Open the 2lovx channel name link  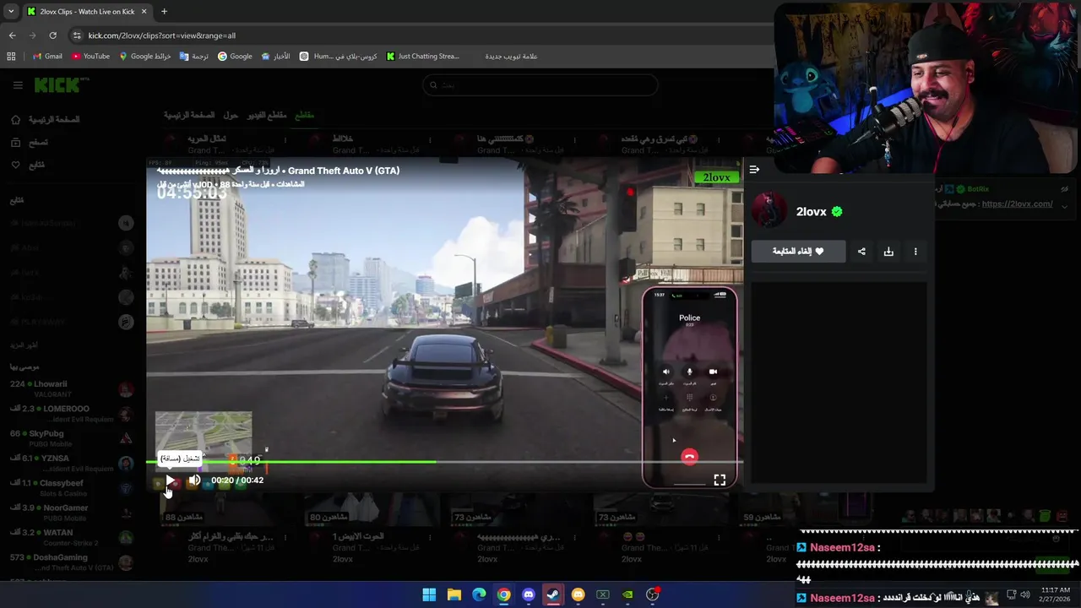click(811, 212)
